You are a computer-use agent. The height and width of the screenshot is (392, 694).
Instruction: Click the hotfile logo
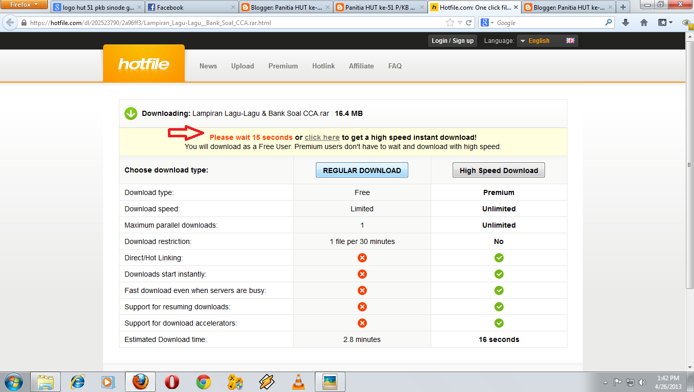[144, 64]
